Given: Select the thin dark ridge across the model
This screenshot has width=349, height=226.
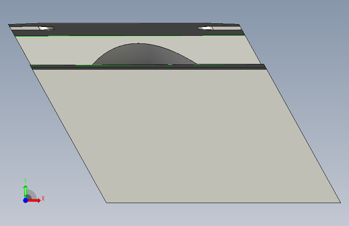Looking at the screenshot, I should coord(148,67).
